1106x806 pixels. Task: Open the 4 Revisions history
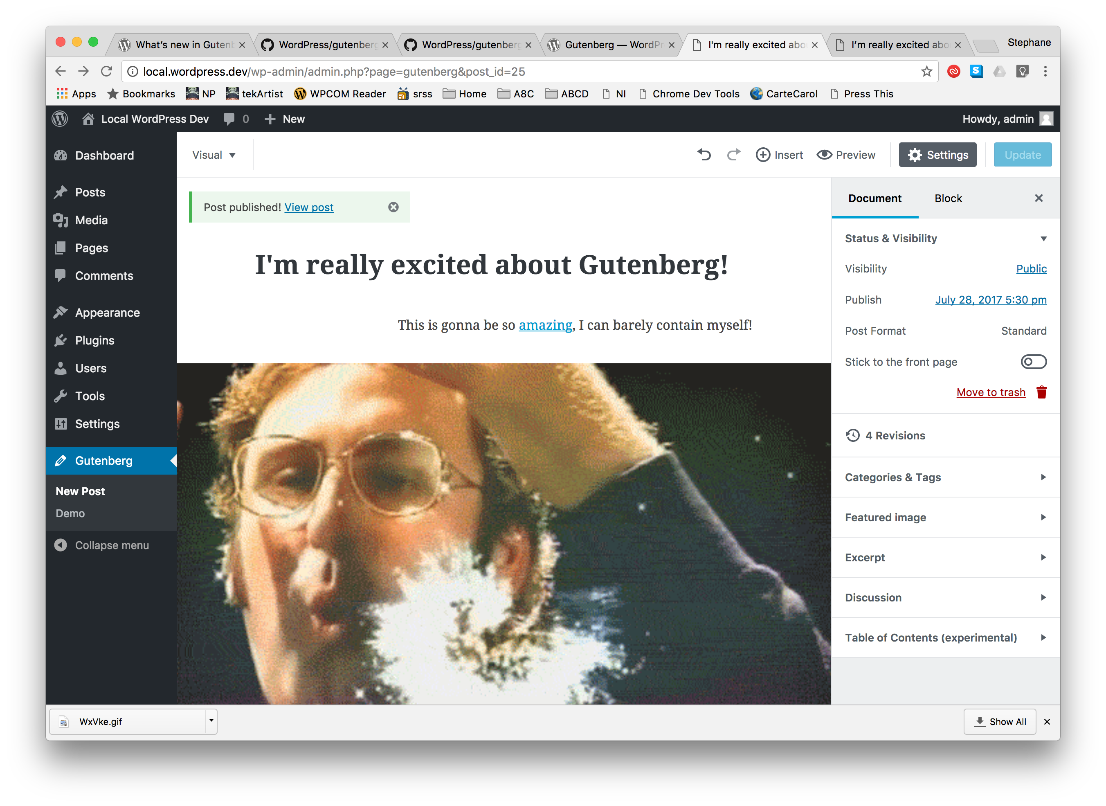[895, 435]
